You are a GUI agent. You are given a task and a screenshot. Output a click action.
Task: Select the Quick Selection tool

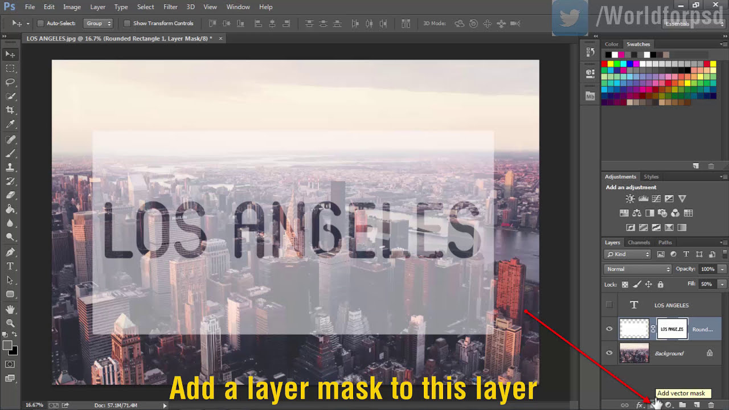click(x=10, y=96)
